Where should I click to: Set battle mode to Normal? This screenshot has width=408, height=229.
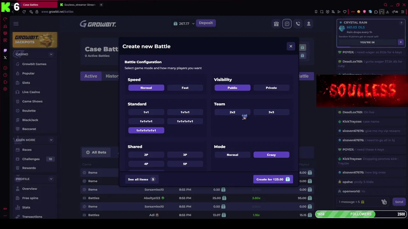232,155
